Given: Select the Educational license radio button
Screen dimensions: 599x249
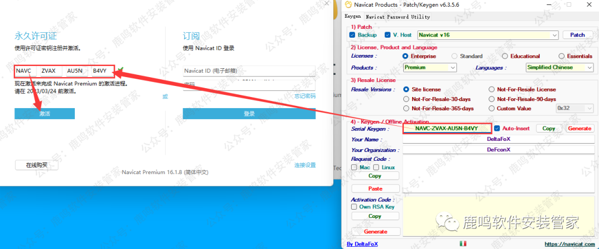Looking at the screenshot, I should tap(505, 56).
